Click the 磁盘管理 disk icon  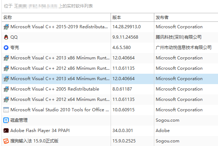click(6, 120)
